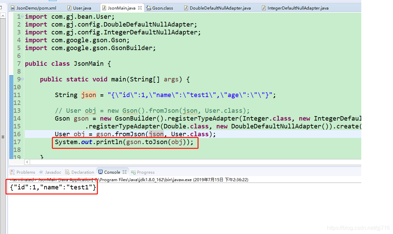Click the console output {"id":1,"name":"test1"}
393x234 pixels.
(53, 187)
